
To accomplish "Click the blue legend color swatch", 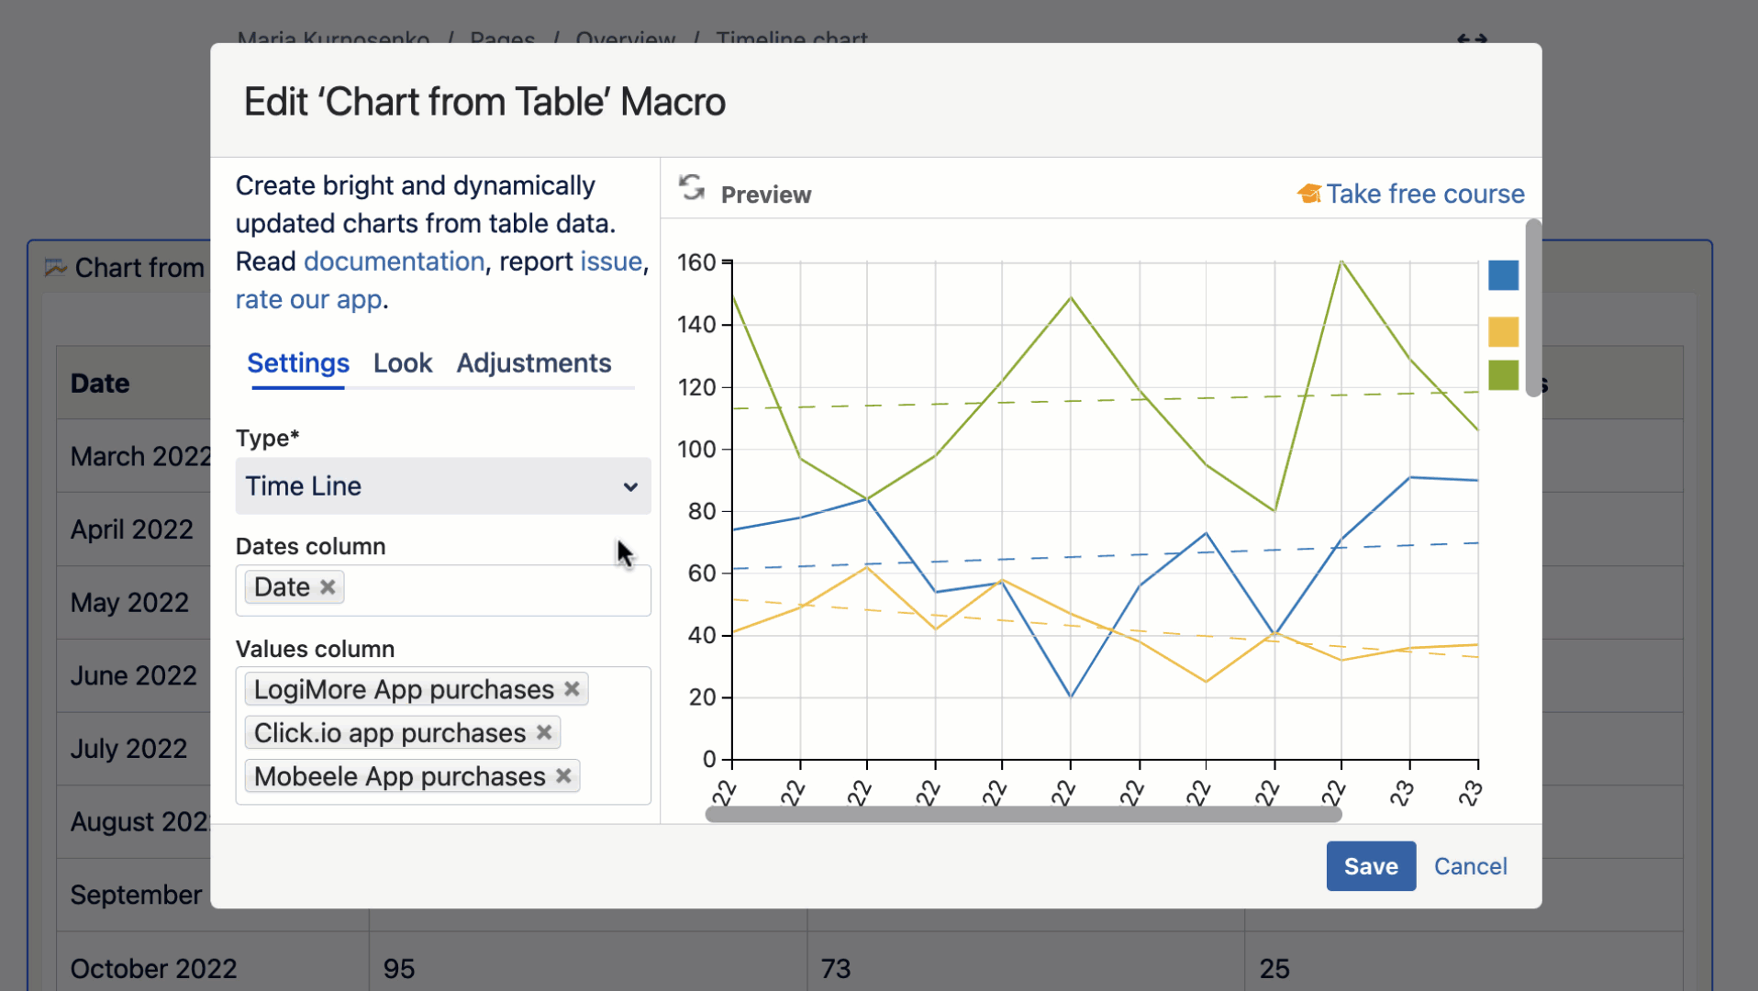I will [x=1503, y=275].
